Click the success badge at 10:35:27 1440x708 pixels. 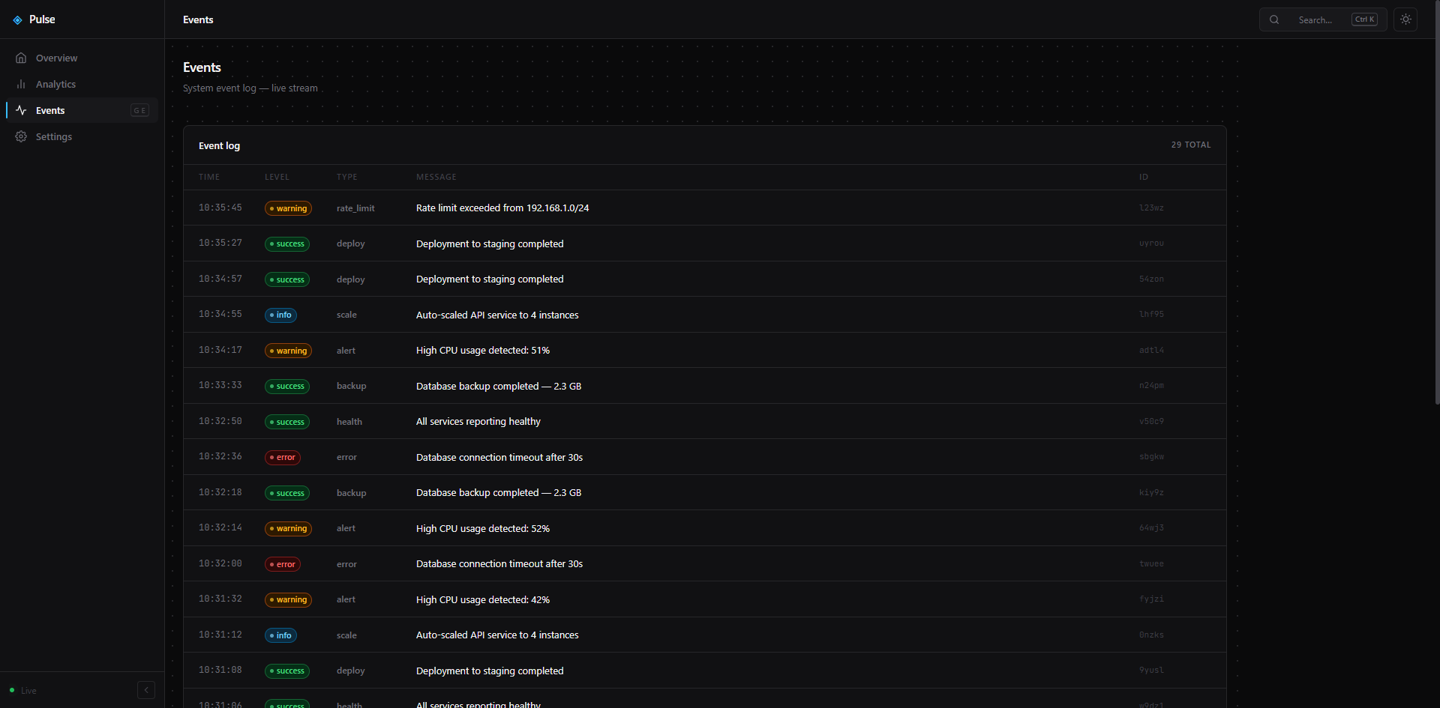click(287, 243)
